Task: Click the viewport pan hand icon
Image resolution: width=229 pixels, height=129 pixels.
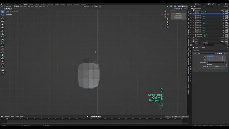Action: [167, 22]
